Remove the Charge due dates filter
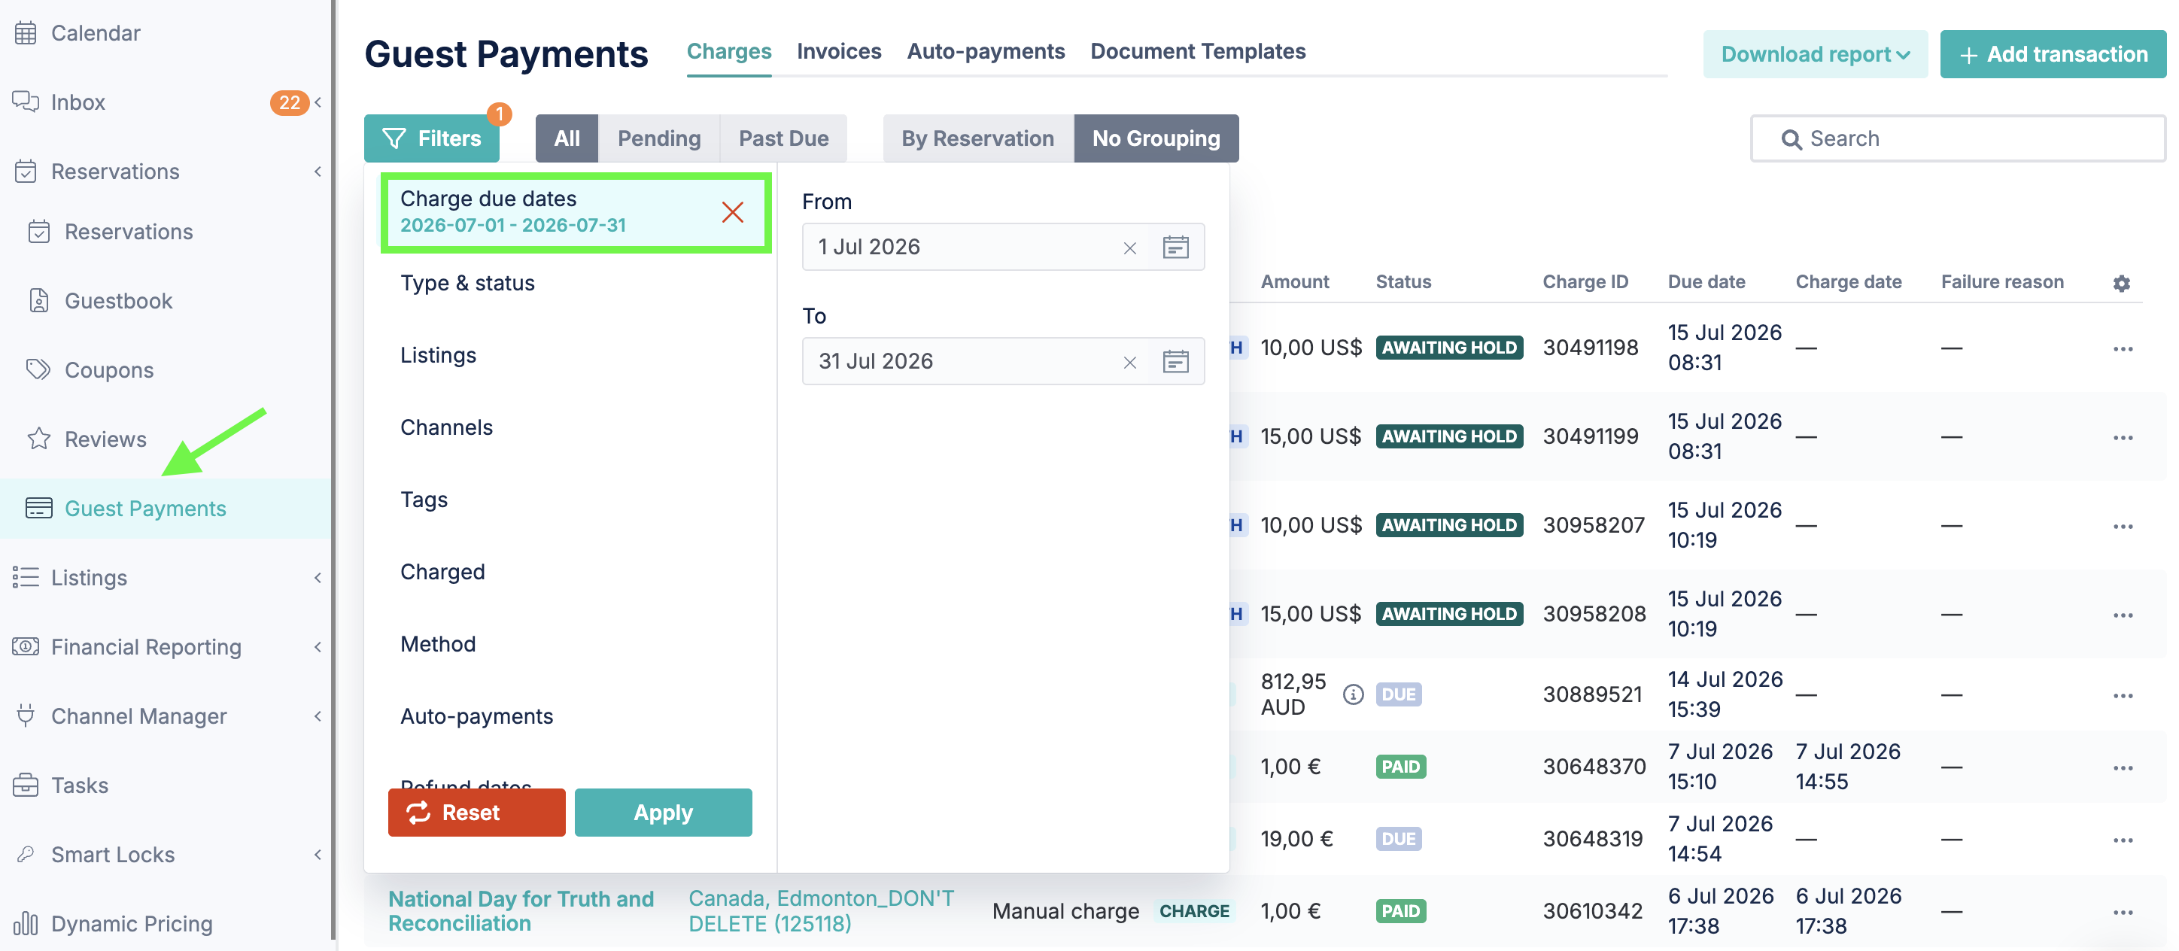The height and width of the screenshot is (951, 2179). click(x=733, y=211)
